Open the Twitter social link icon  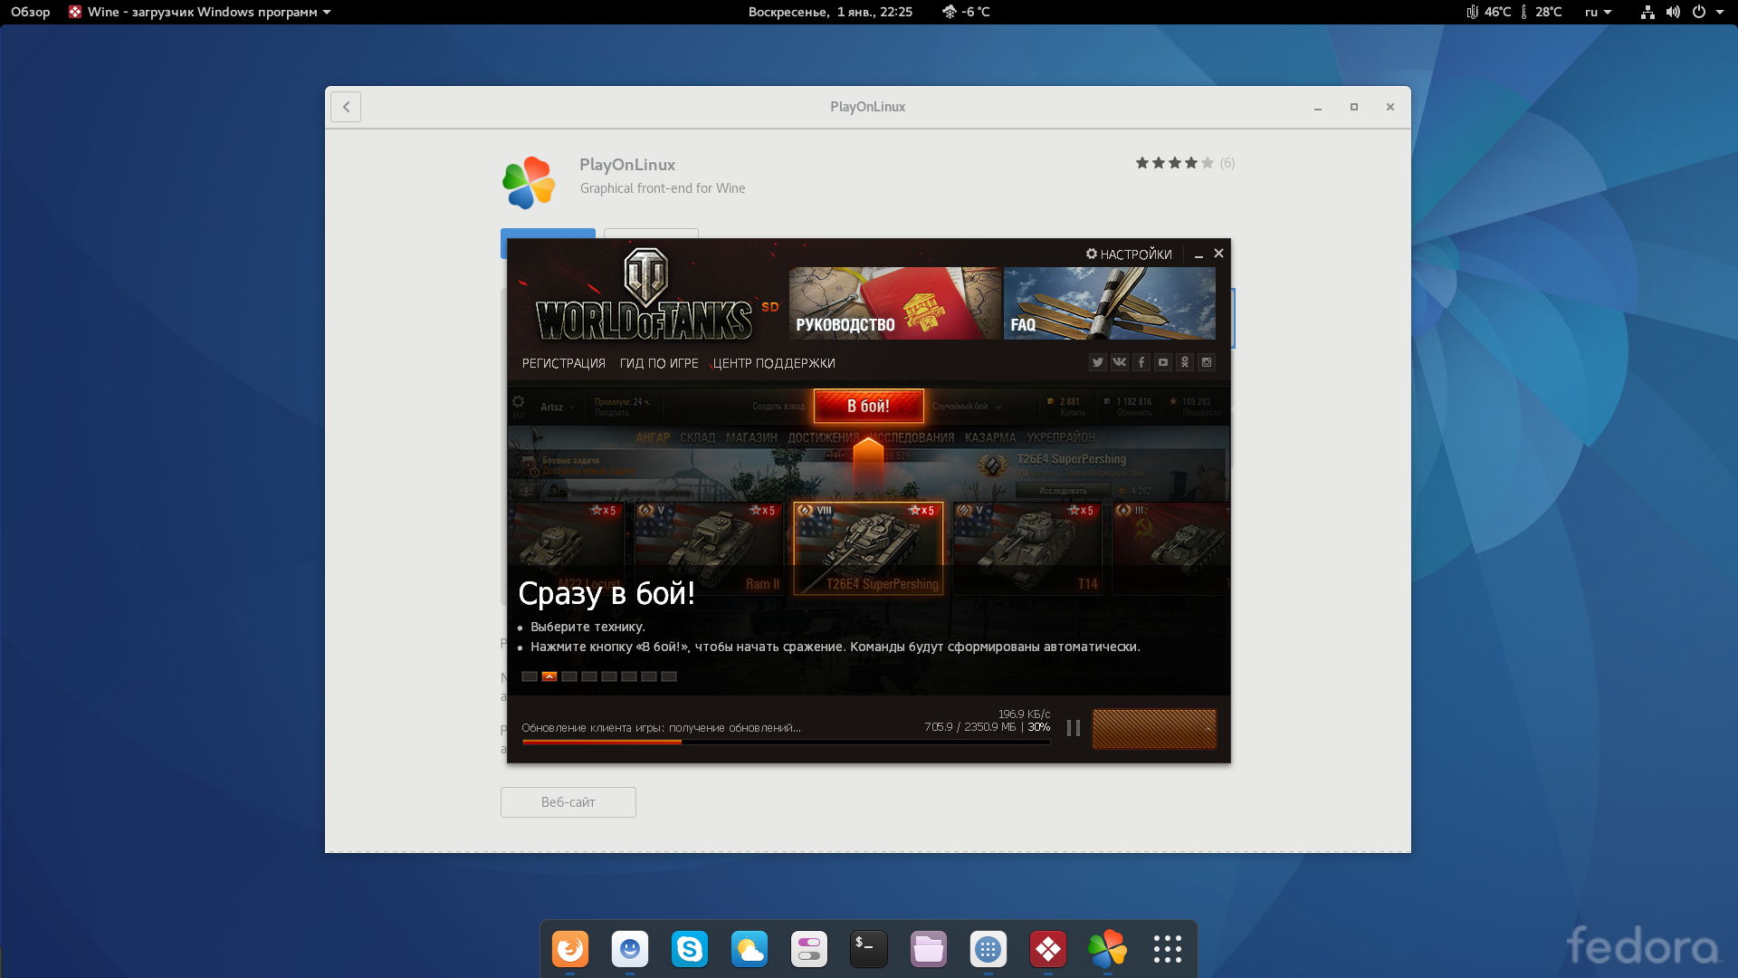pos(1097,362)
